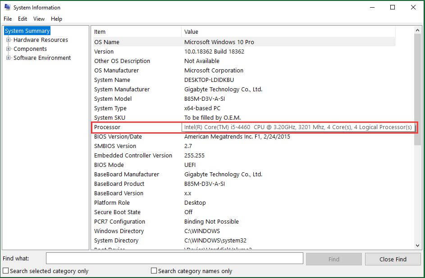Click the Find button
This screenshot has height=278, width=425.
tap(334, 259)
